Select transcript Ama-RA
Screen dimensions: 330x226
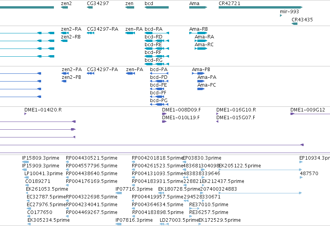[201, 41]
